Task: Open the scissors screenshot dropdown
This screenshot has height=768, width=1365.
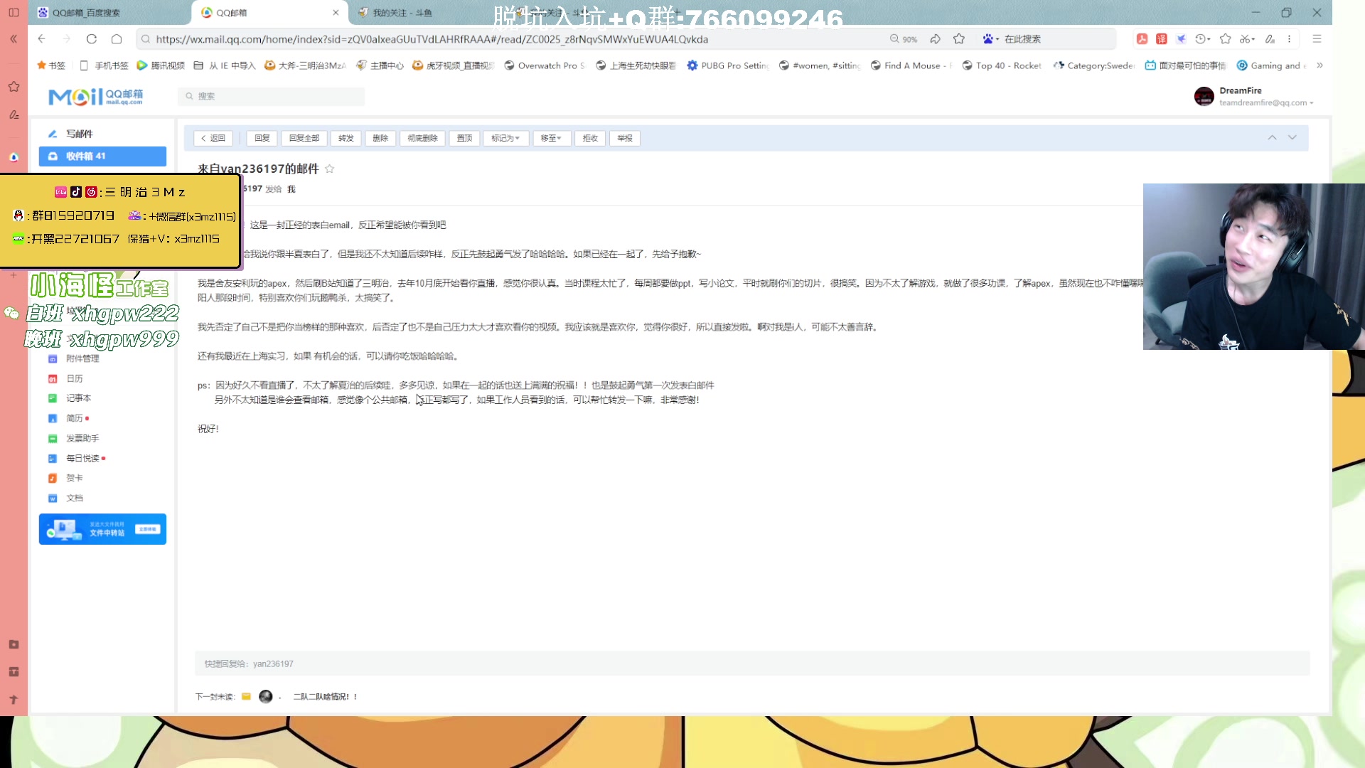Action: pyautogui.click(x=1248, y=39)
